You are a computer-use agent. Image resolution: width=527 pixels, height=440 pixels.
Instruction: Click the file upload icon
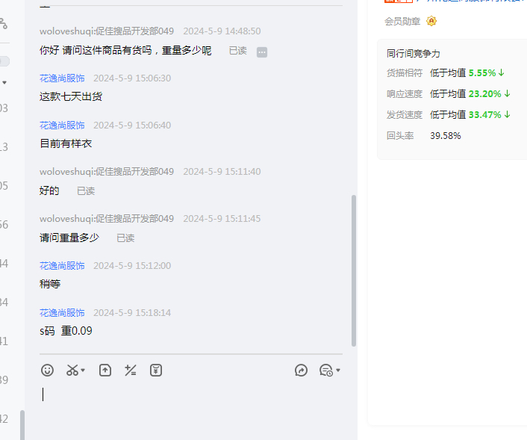(105, 370)
